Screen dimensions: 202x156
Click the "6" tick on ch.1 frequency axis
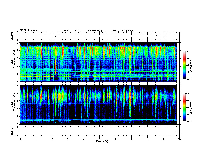[18, 59]
